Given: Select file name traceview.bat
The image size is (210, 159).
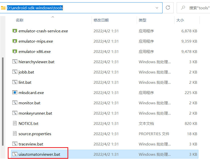Looking at the screenshot, I should click(31, 144).
